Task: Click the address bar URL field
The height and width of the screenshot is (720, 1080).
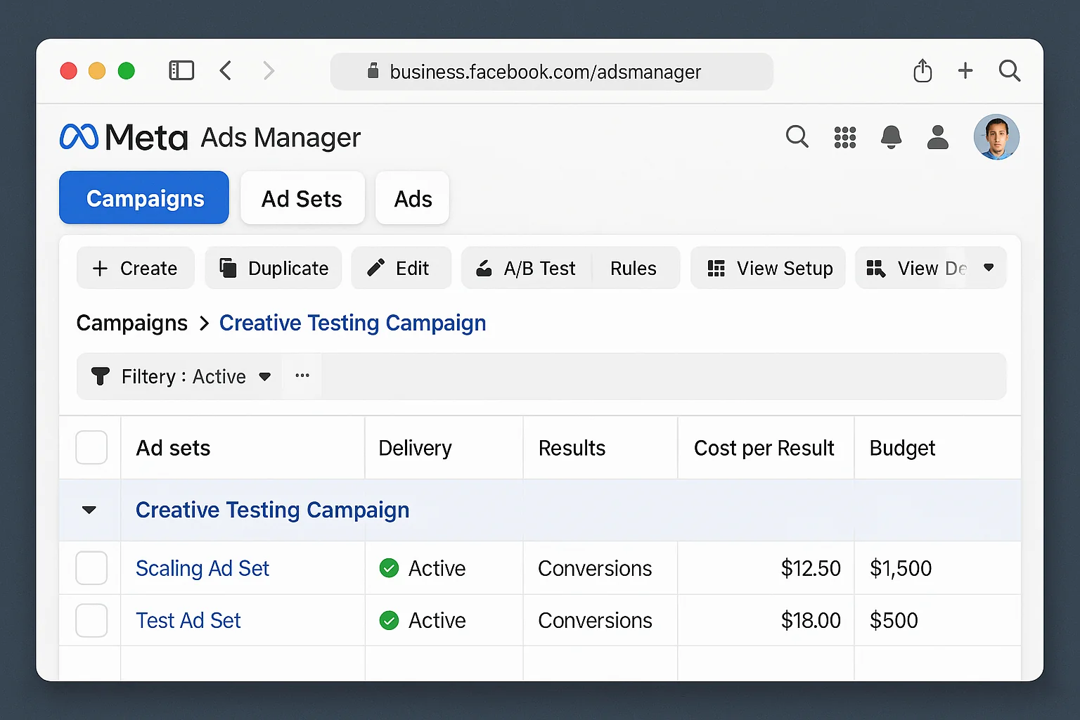Action: pos(551,71)
